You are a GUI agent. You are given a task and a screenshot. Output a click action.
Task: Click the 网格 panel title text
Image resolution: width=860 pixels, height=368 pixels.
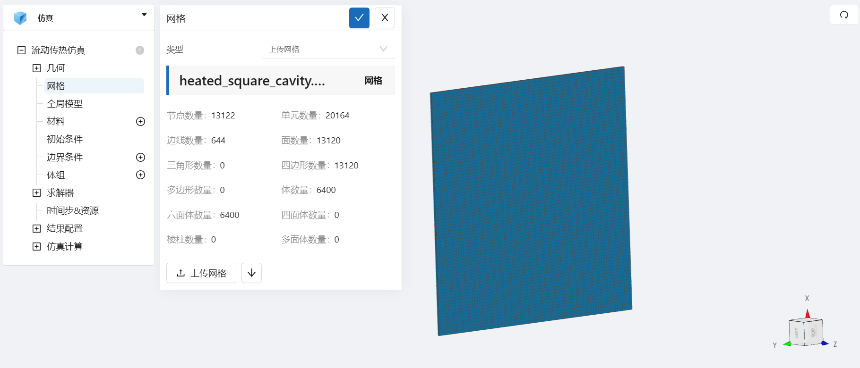coord(176,18)
